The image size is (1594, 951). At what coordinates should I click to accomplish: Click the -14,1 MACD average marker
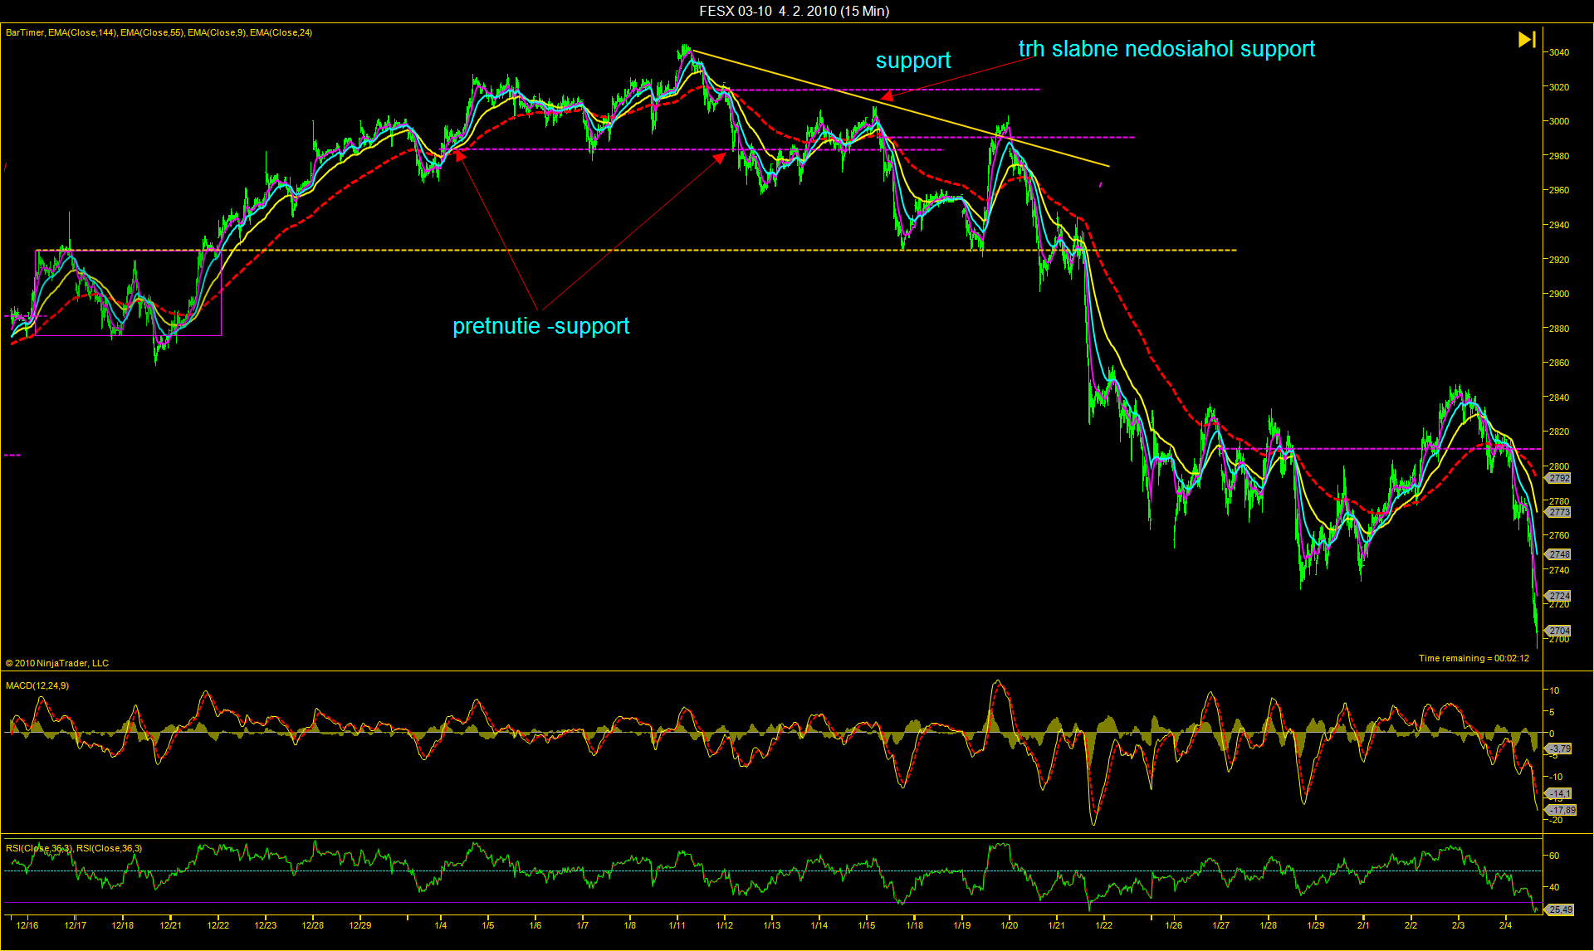click(1559, 793)
